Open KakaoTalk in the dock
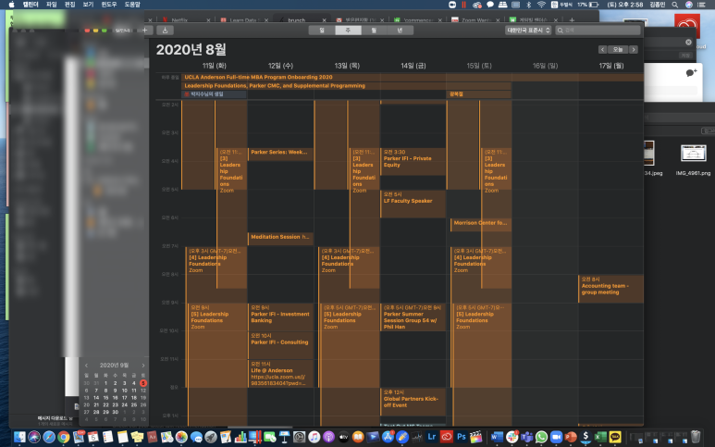This screenshot has height=447, width=715. click(x=615, y=437)
